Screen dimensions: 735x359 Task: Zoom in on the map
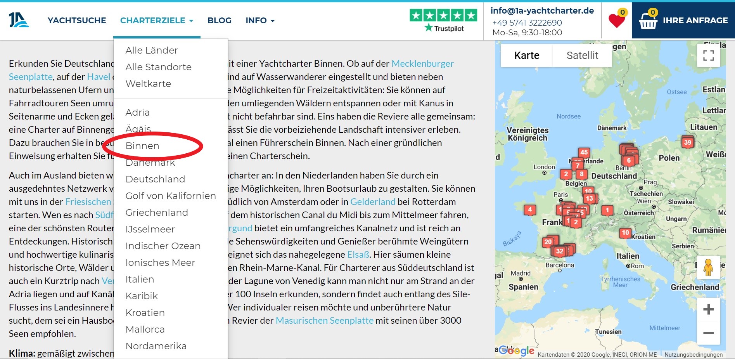coord(708,309)
